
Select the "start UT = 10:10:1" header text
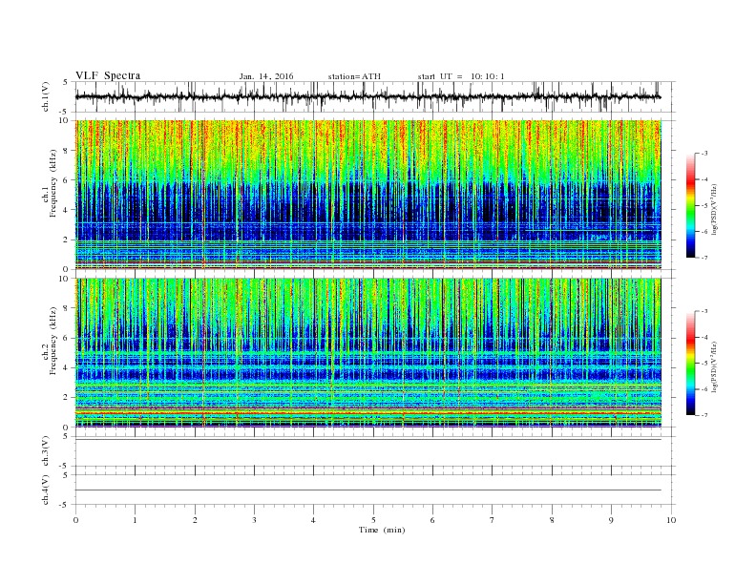click(461, 76)
